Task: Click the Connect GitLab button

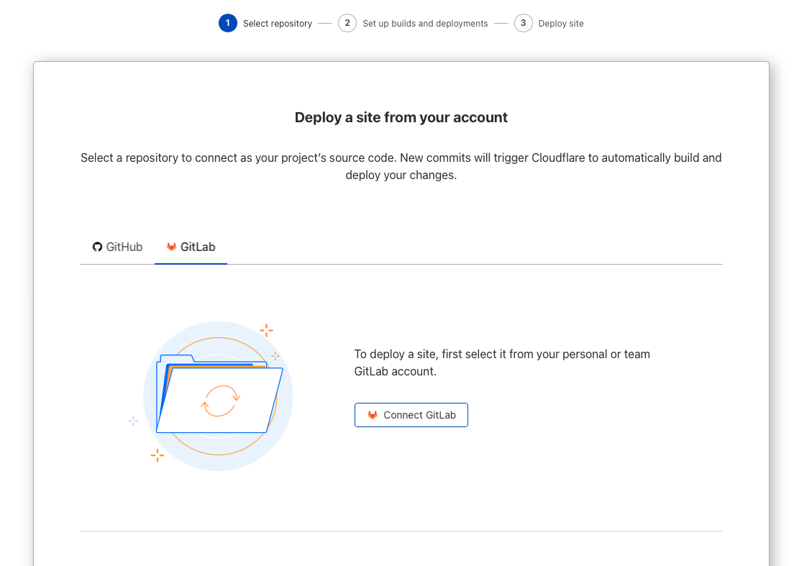Action: click(411, 415)
